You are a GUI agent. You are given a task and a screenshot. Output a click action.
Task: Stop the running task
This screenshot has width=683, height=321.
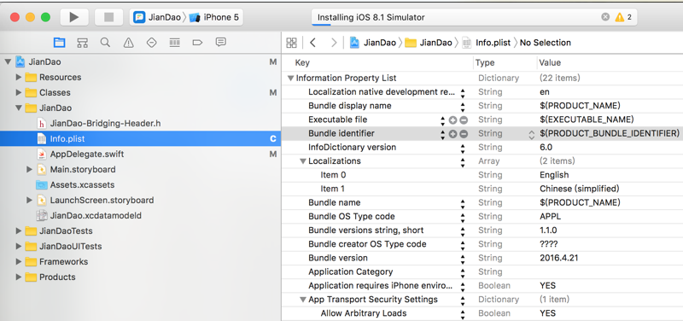pyautogui.click(x=109, y=17)
